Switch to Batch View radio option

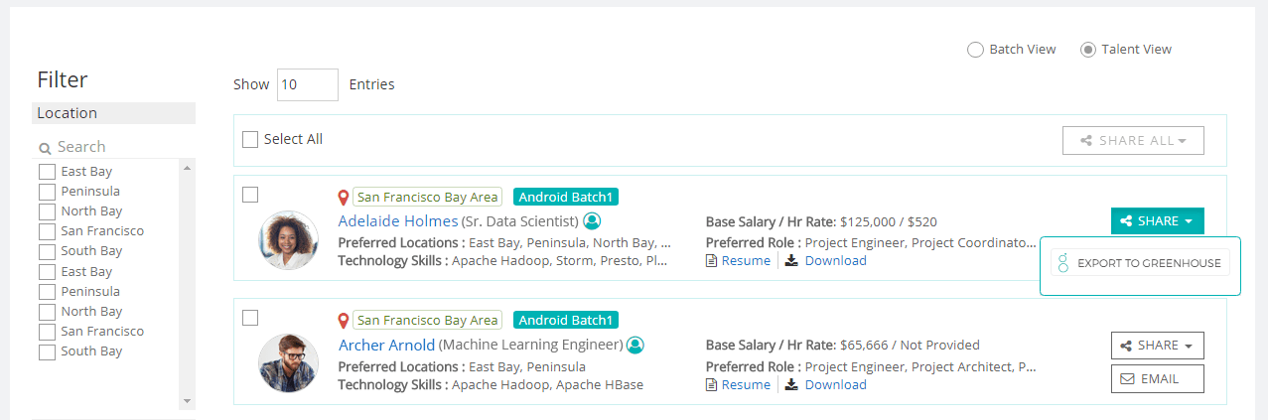coord(975,50)
